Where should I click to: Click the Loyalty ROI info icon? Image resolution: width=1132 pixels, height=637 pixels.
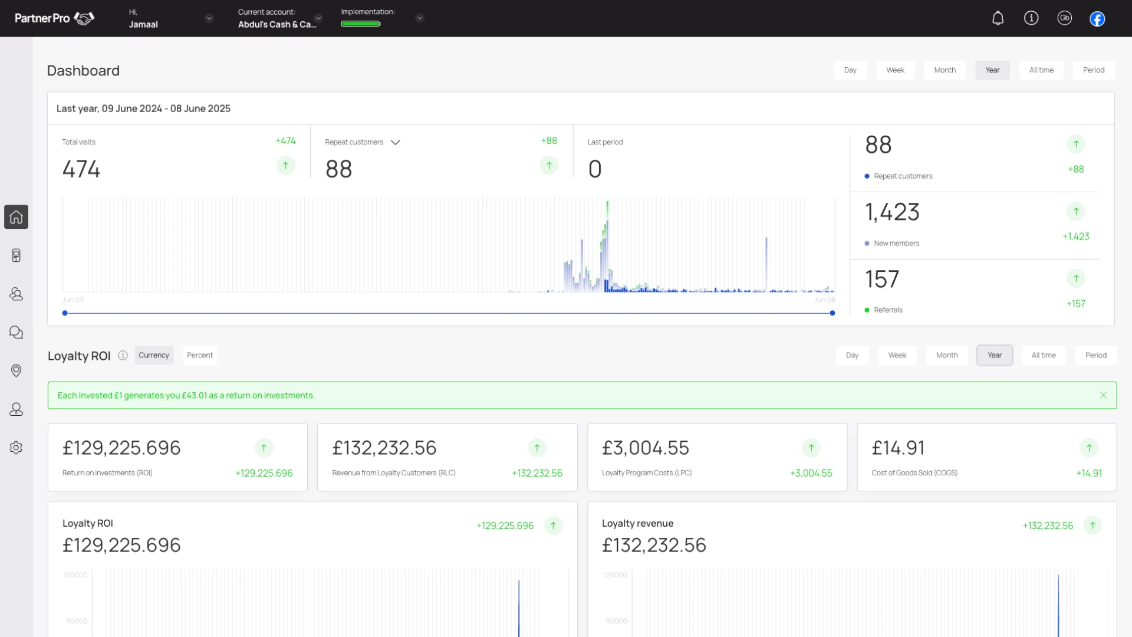(123, 356)
